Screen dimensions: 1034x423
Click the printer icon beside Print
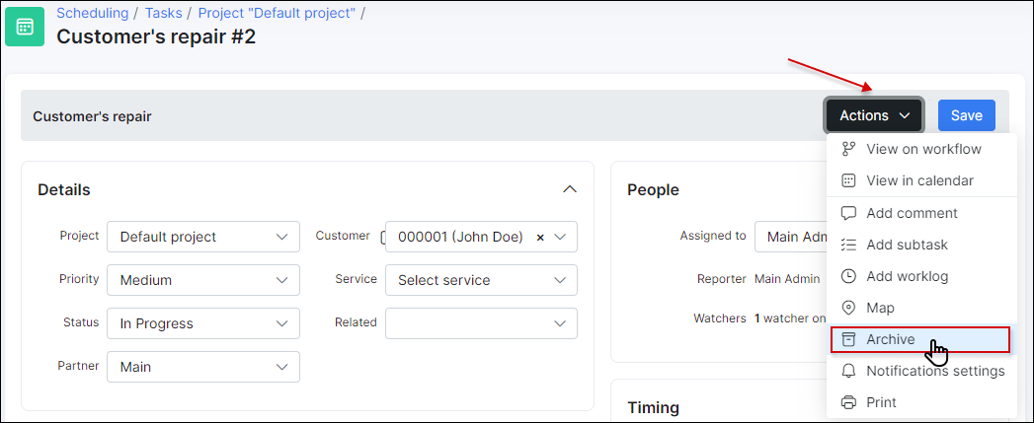tap(848, 402)
